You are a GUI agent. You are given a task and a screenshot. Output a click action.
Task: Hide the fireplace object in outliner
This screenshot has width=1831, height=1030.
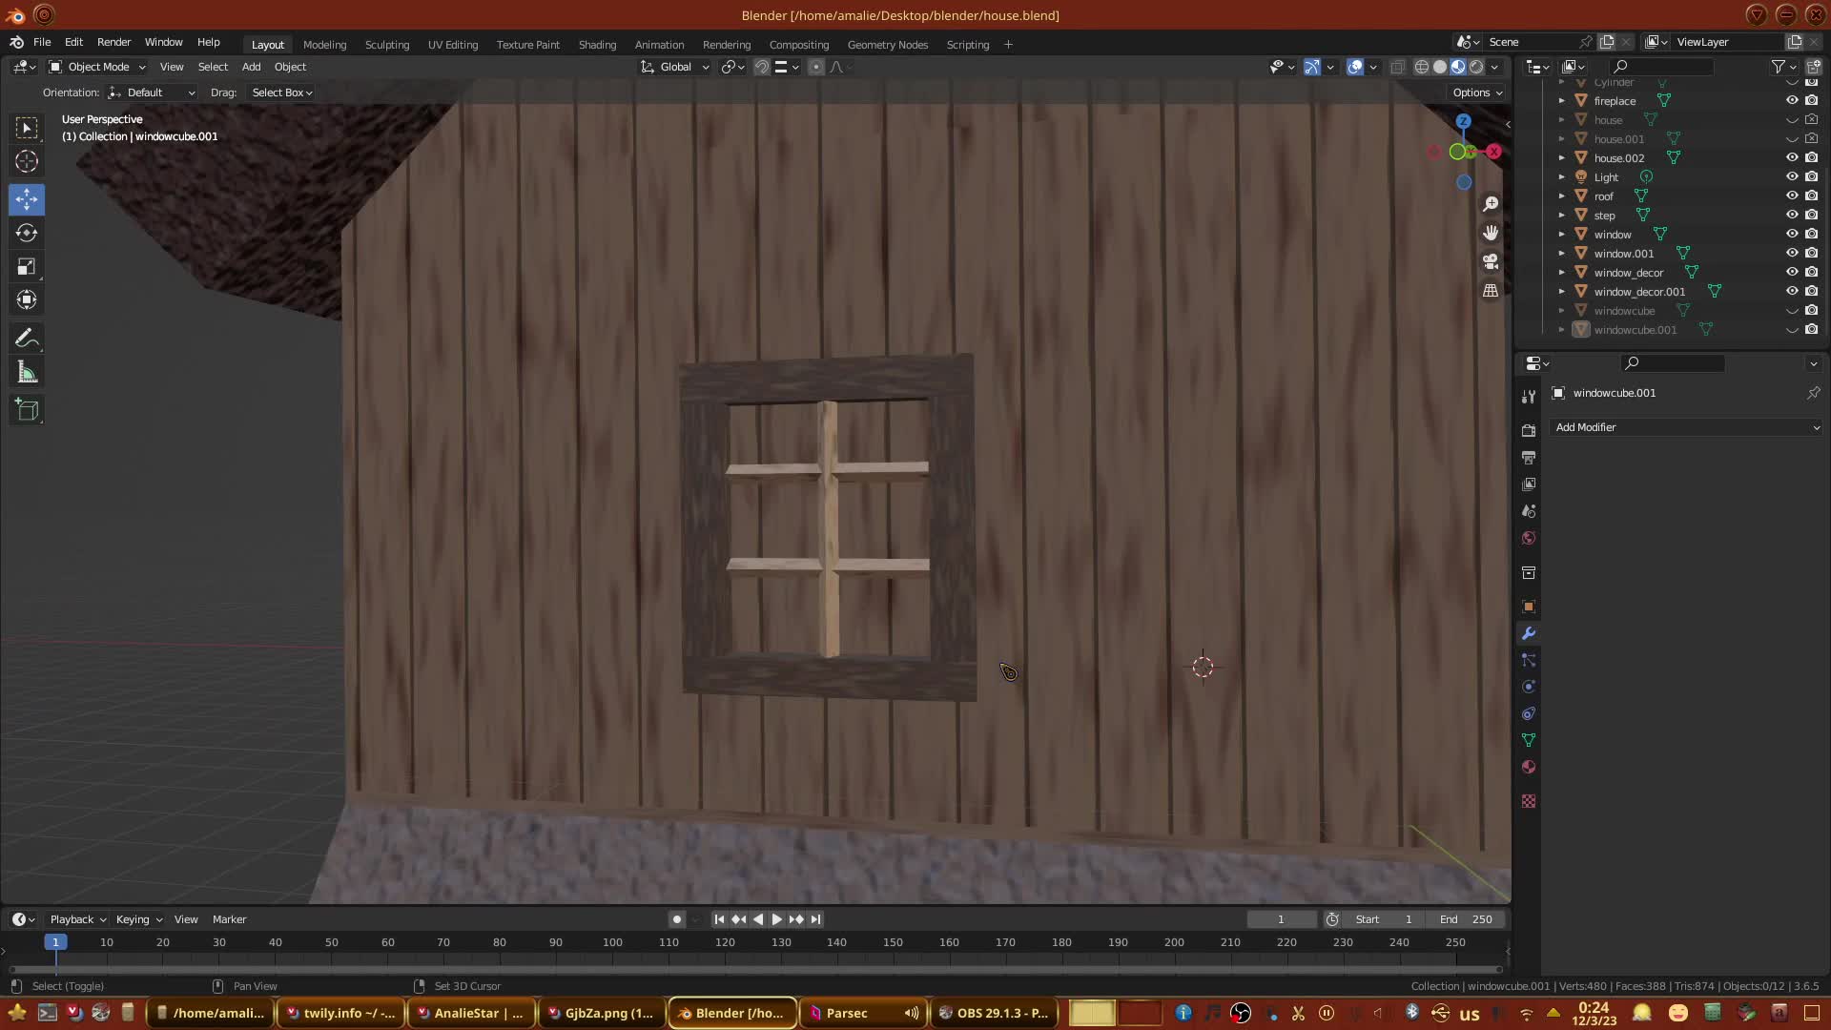click(1792, 101)
